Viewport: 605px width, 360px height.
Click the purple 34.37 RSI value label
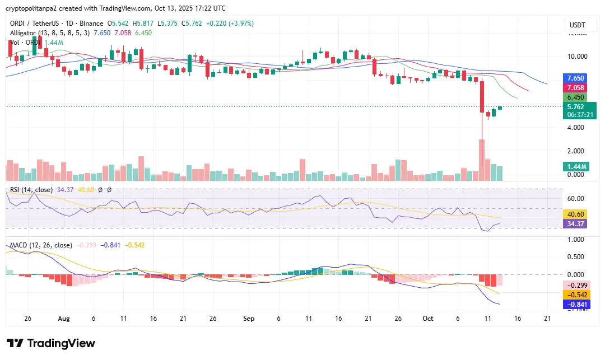575,223
